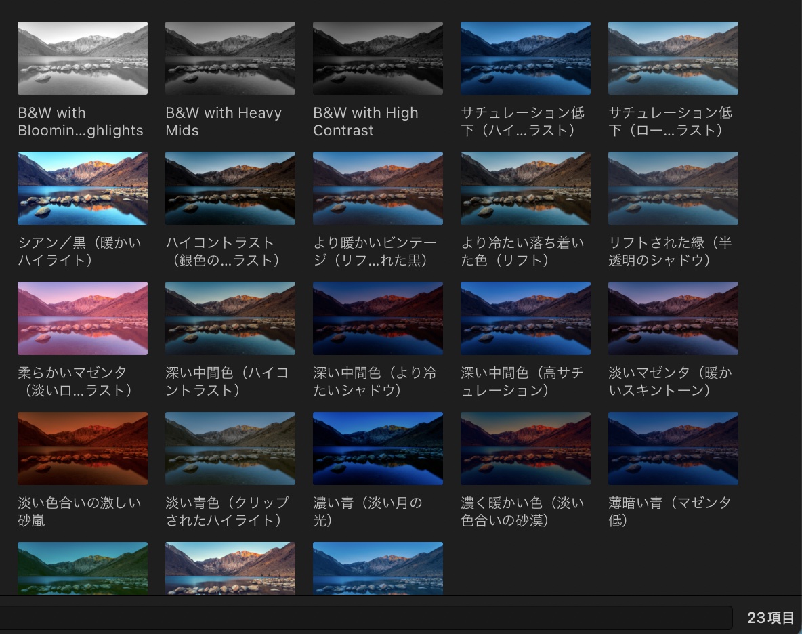The image size is (802, 634).
Task: Select the 濃い青（淡い月の光）preset
Action: click(378, 448)
